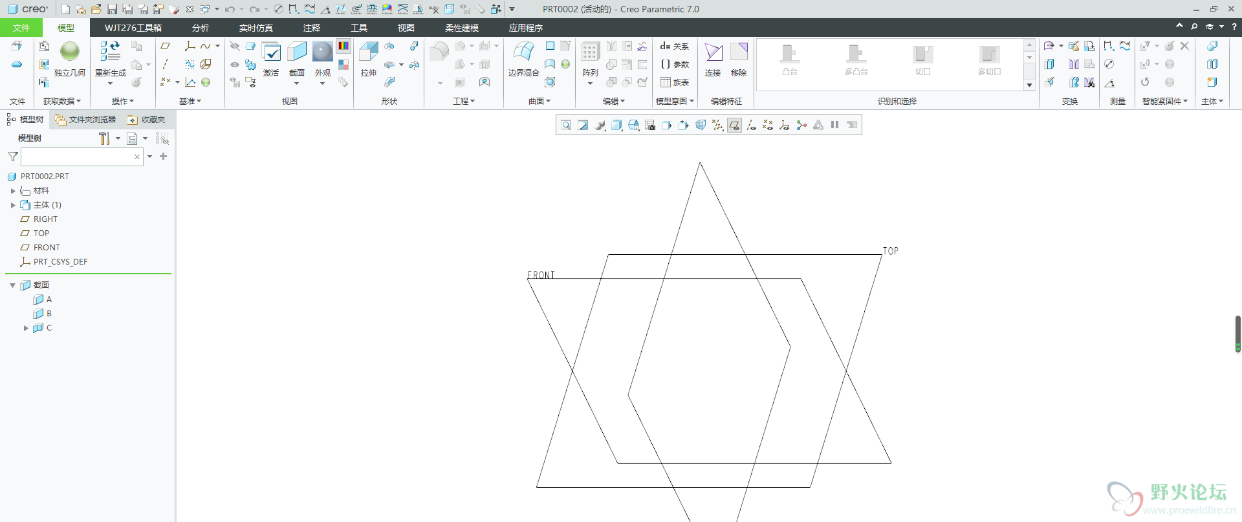1242x522 pixels.
Task: Click the 关系 (Relations) button
Action: [675, 46]
